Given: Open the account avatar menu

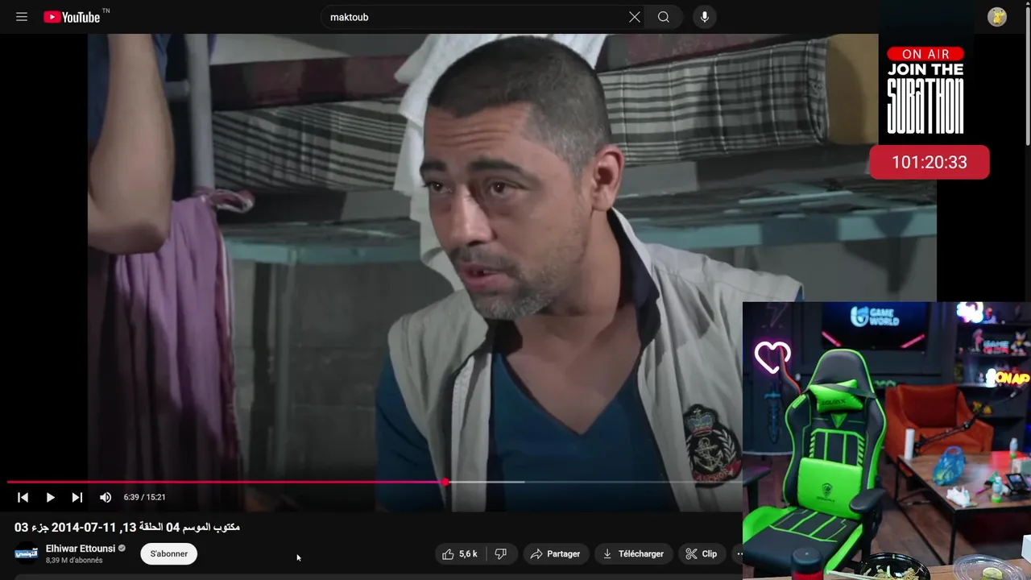Looking at the screenshot, I should point(997,17).
